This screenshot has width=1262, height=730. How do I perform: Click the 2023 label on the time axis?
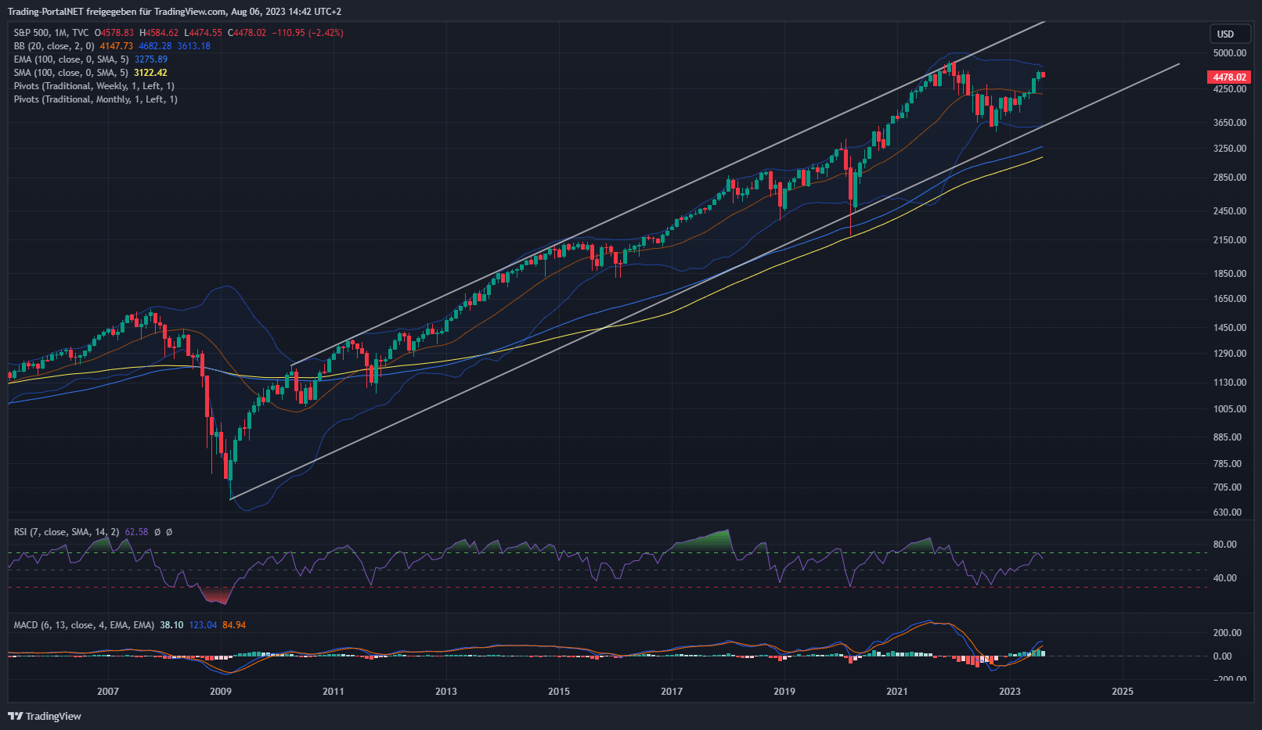1010,691
